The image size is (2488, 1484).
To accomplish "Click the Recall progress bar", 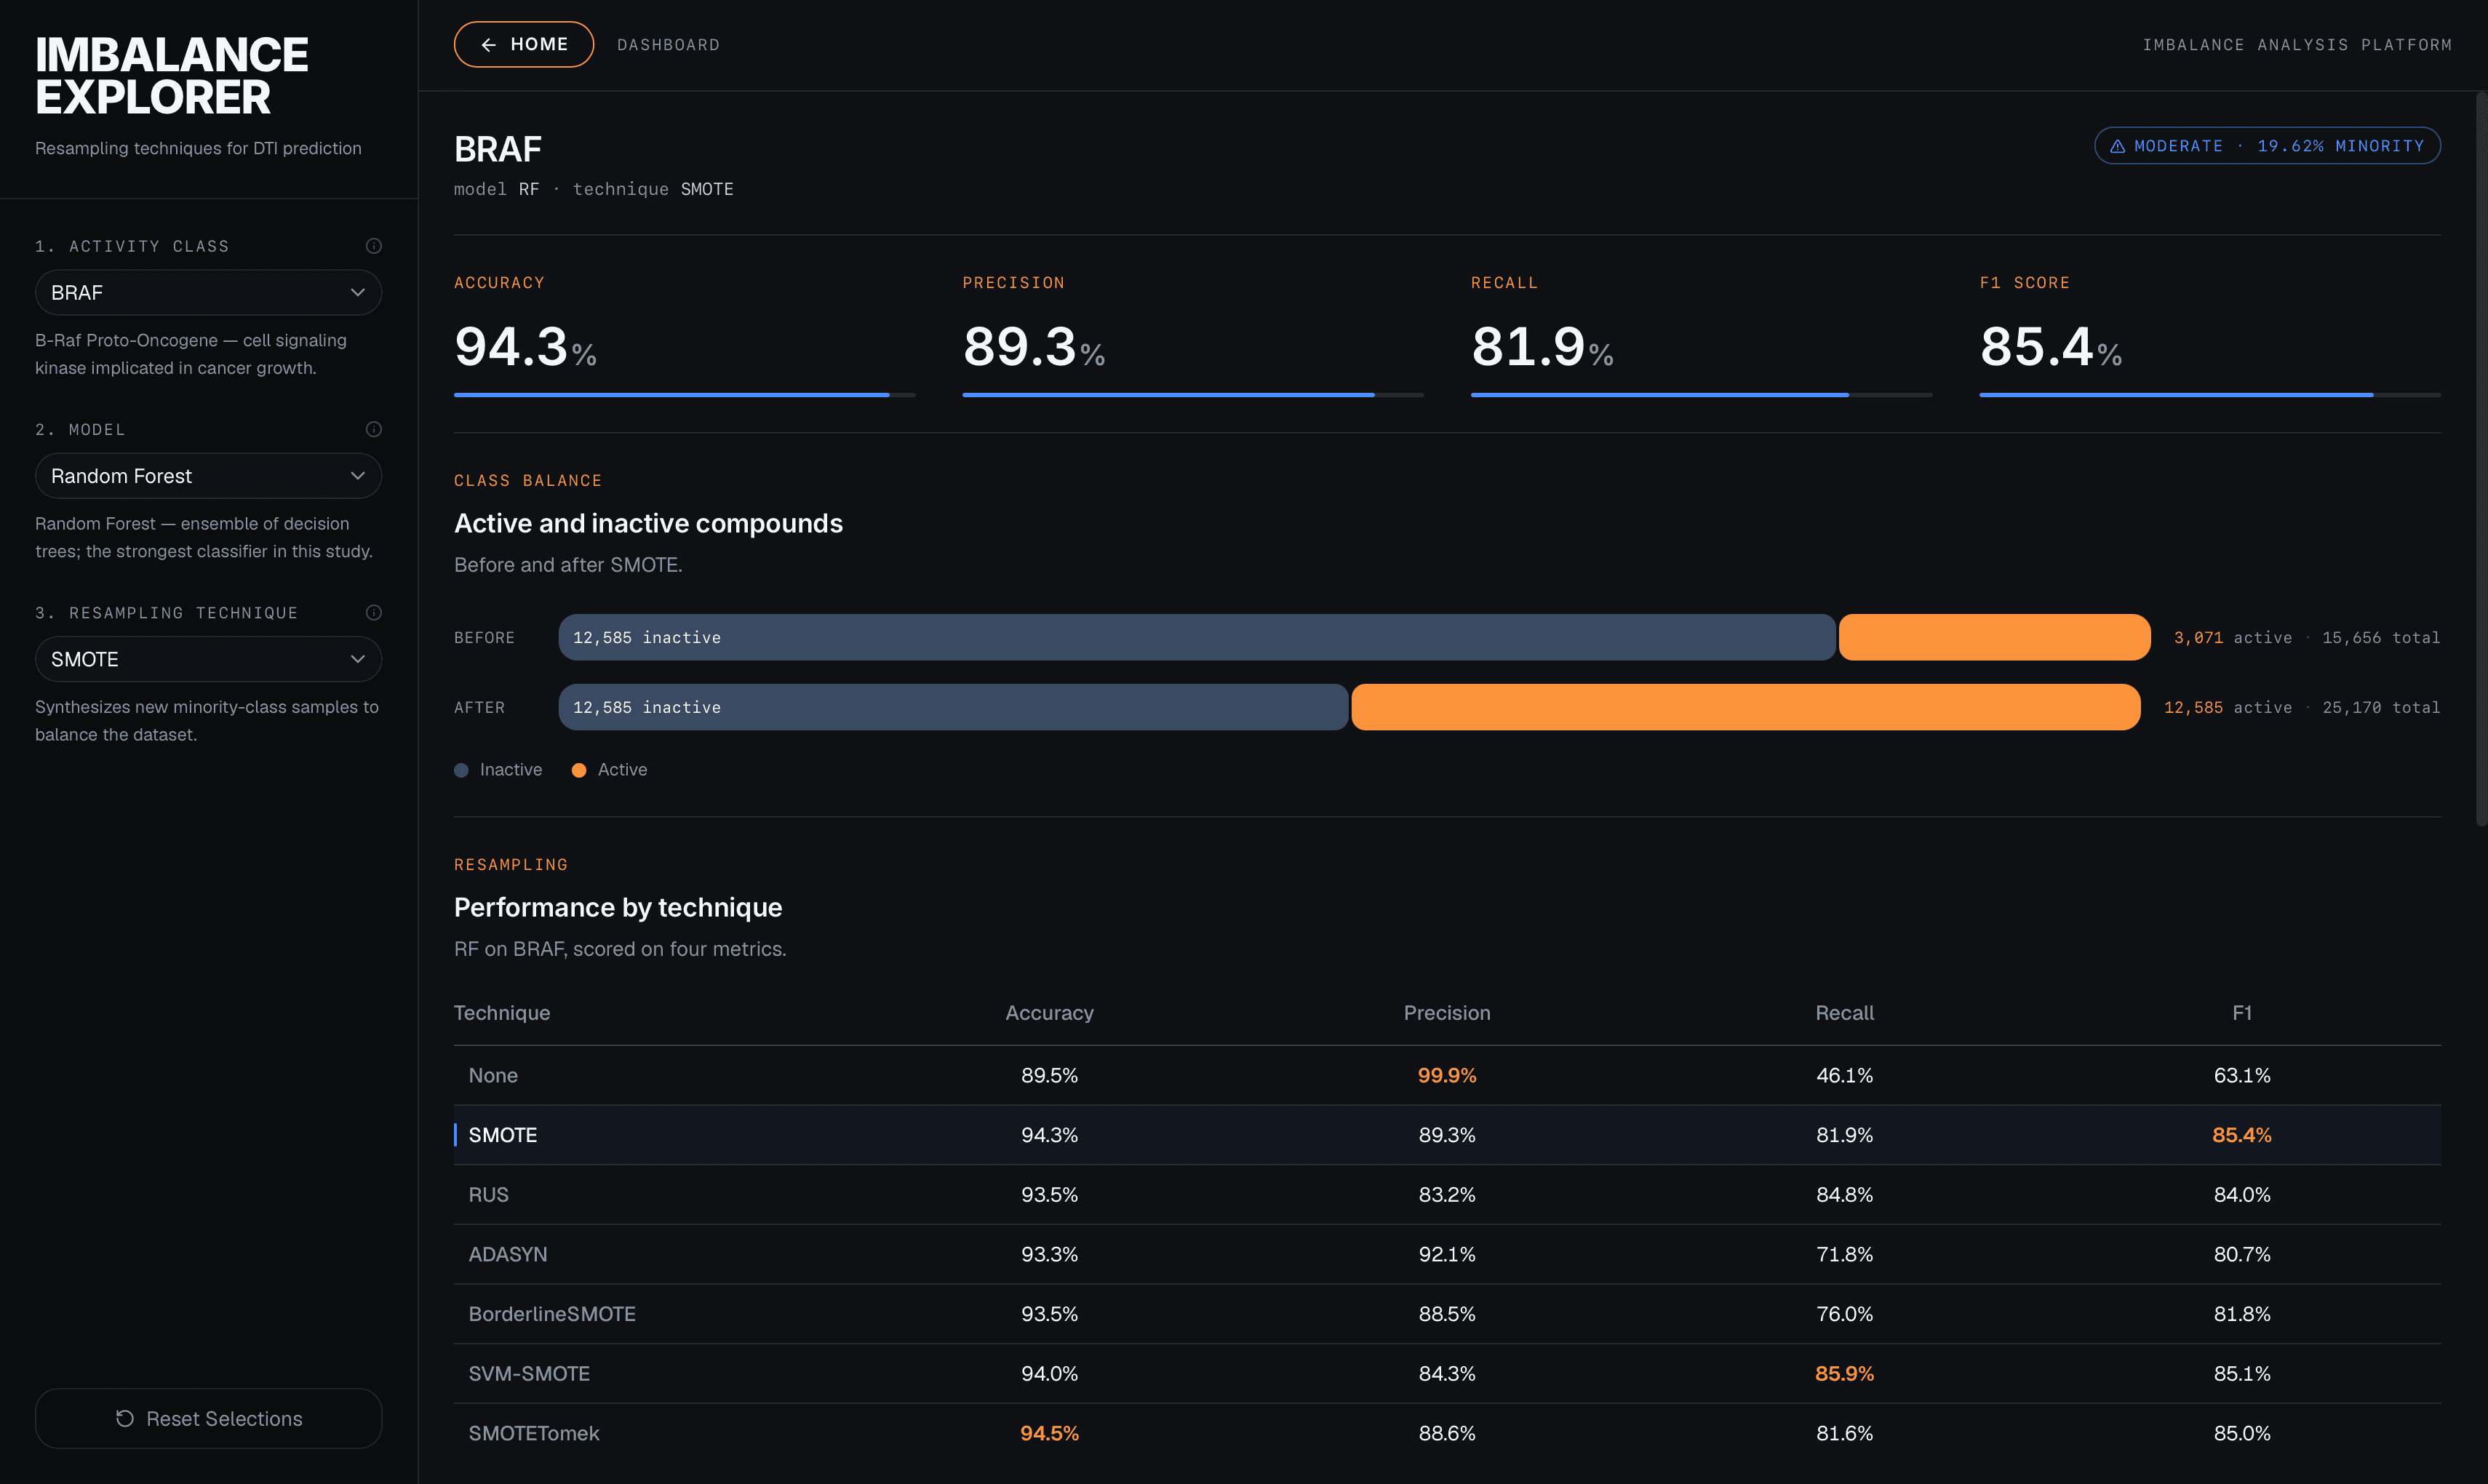I will [1701, 395].
